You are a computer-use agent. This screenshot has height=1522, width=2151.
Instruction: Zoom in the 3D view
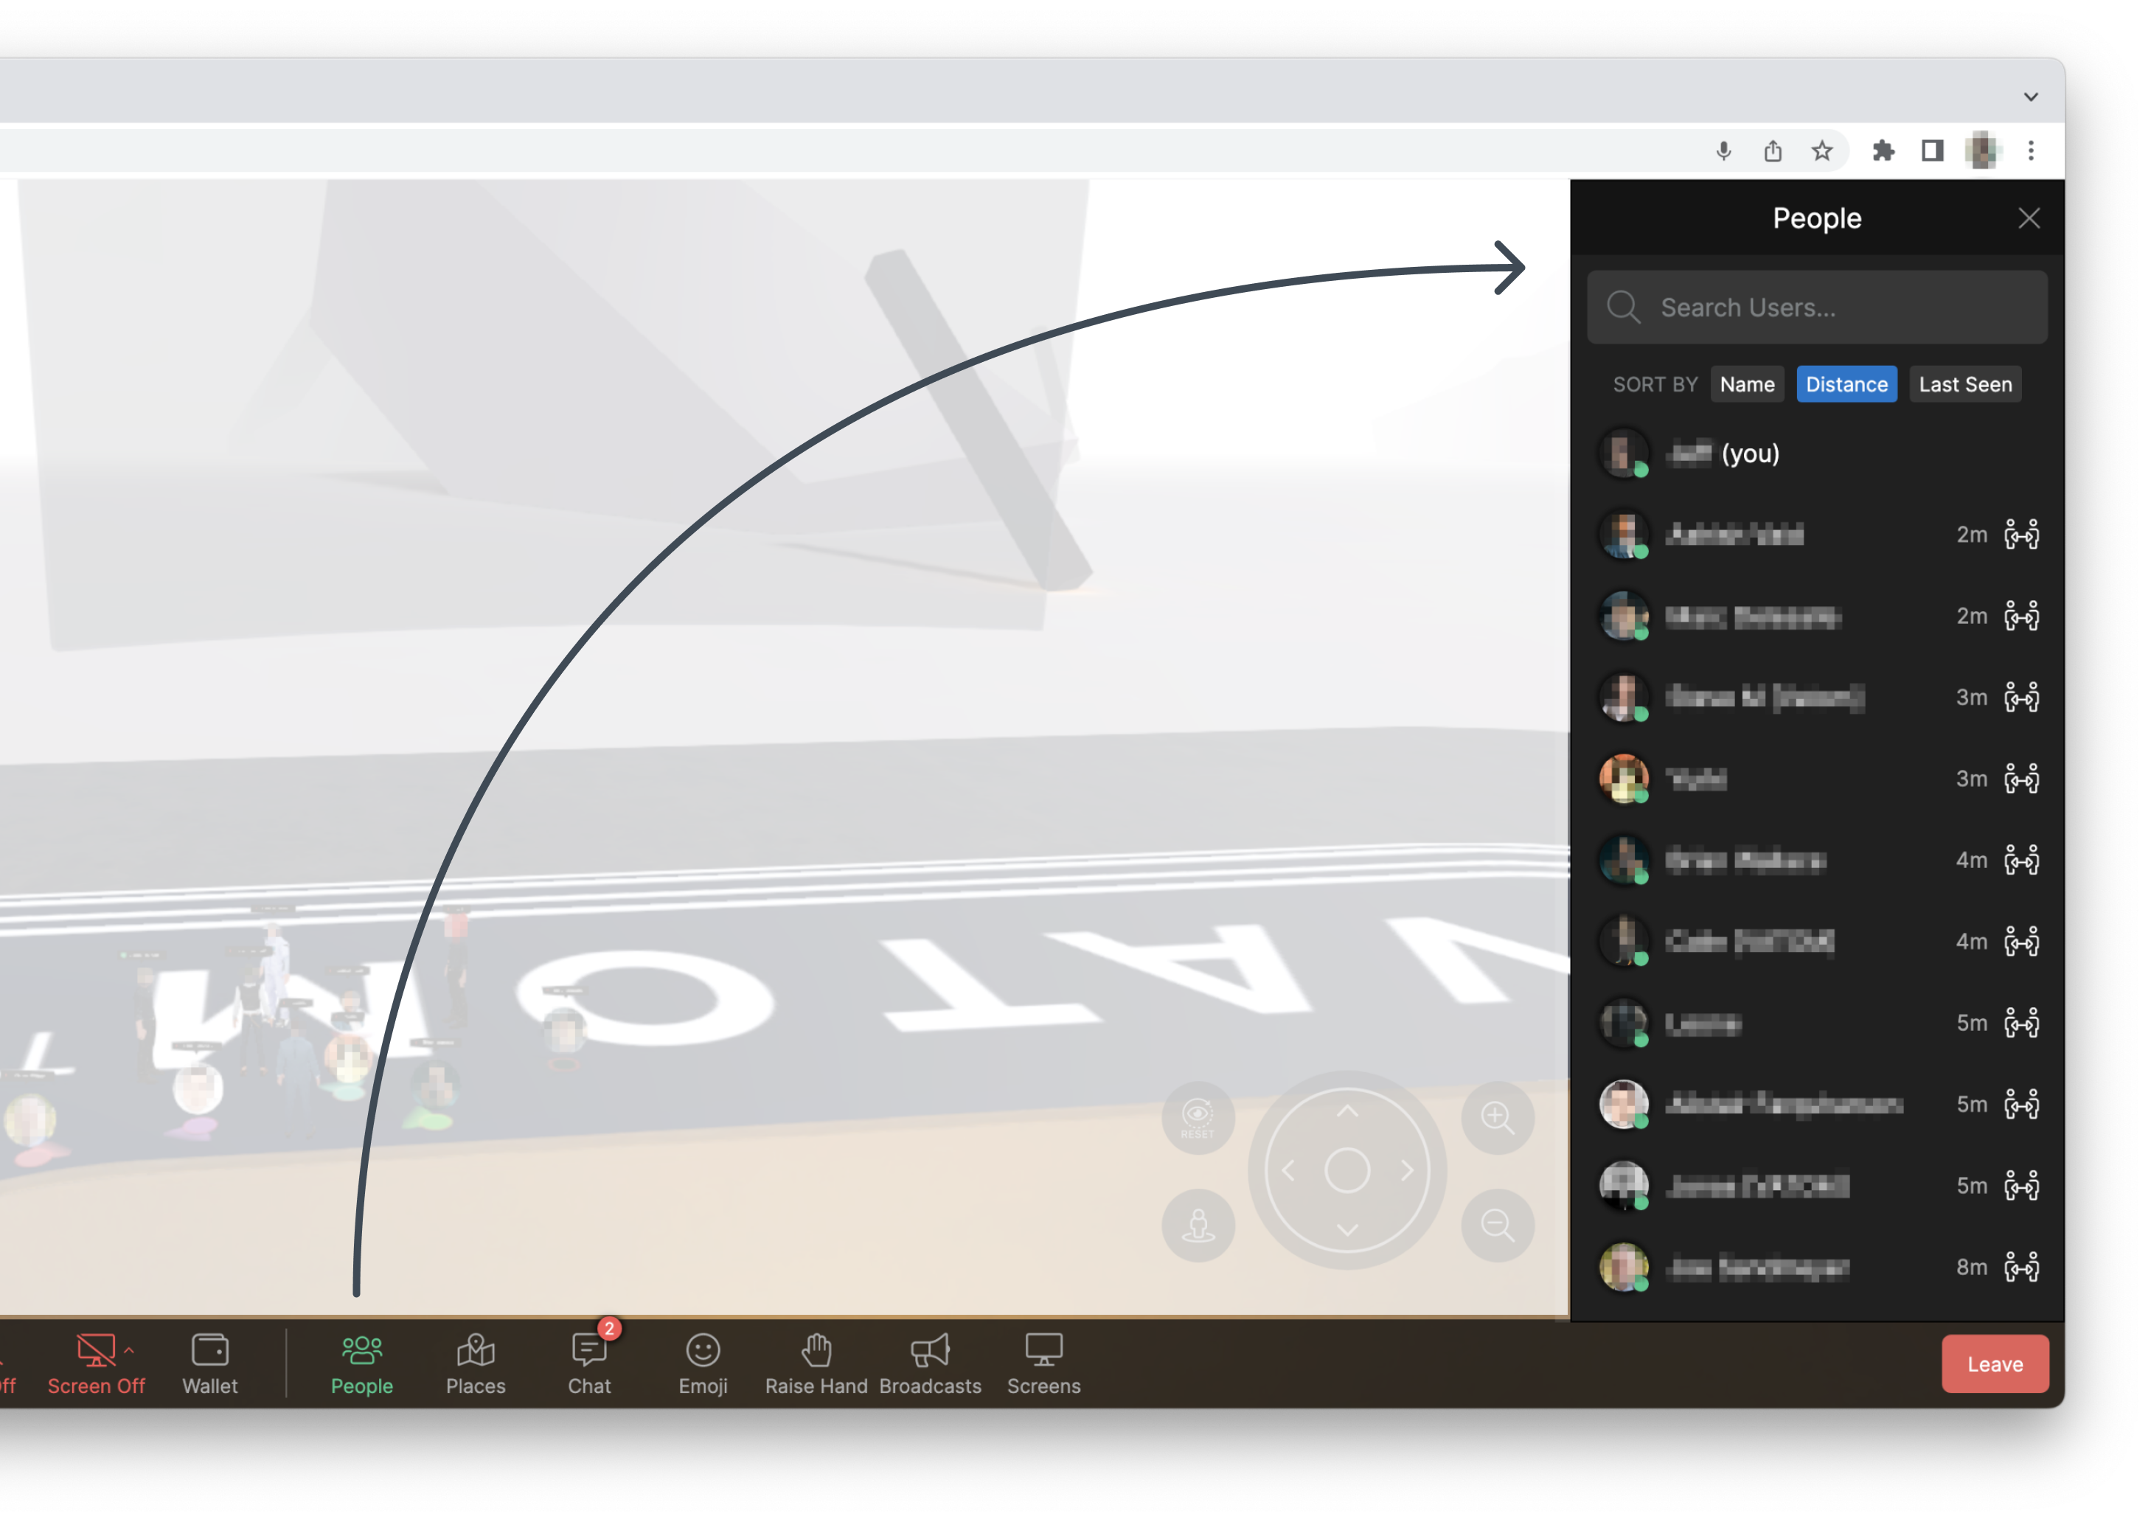click(1497, 1118)
